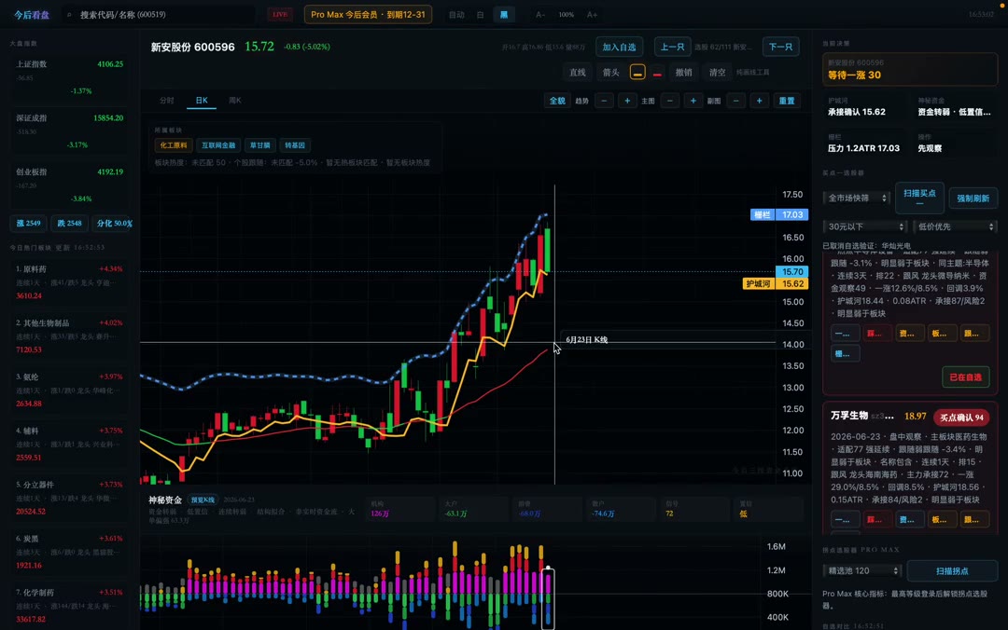
Task: Open the 全市场快筛 dropdown
Action: (x=857, y=198)
